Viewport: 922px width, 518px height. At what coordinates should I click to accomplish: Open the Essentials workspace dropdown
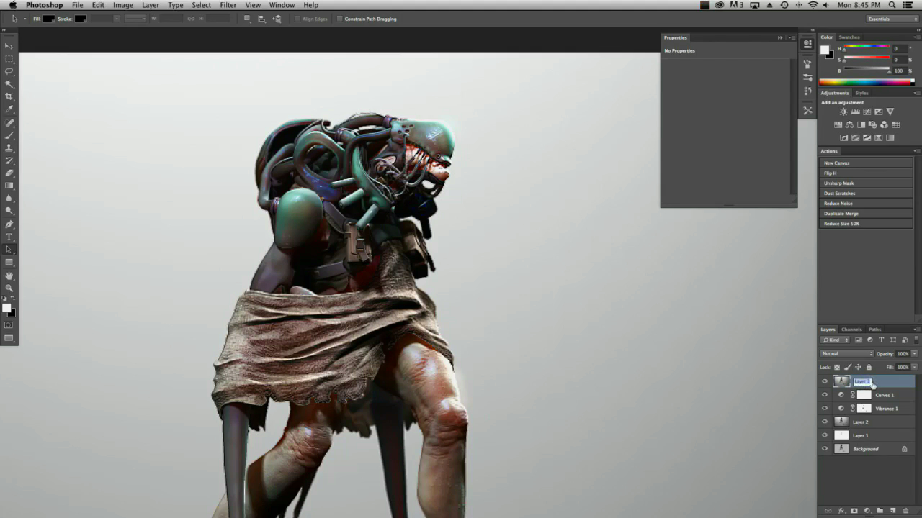(892, 19)
